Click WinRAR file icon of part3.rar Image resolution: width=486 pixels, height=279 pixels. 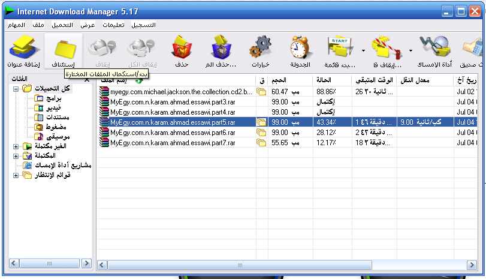pos(104,102)
